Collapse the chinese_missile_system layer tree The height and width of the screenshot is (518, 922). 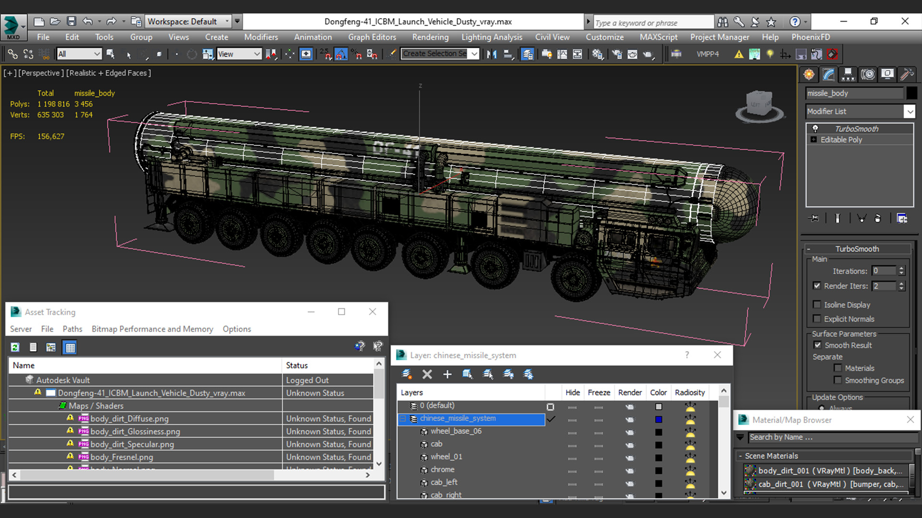pyautogui.click(x=403, y=419)
